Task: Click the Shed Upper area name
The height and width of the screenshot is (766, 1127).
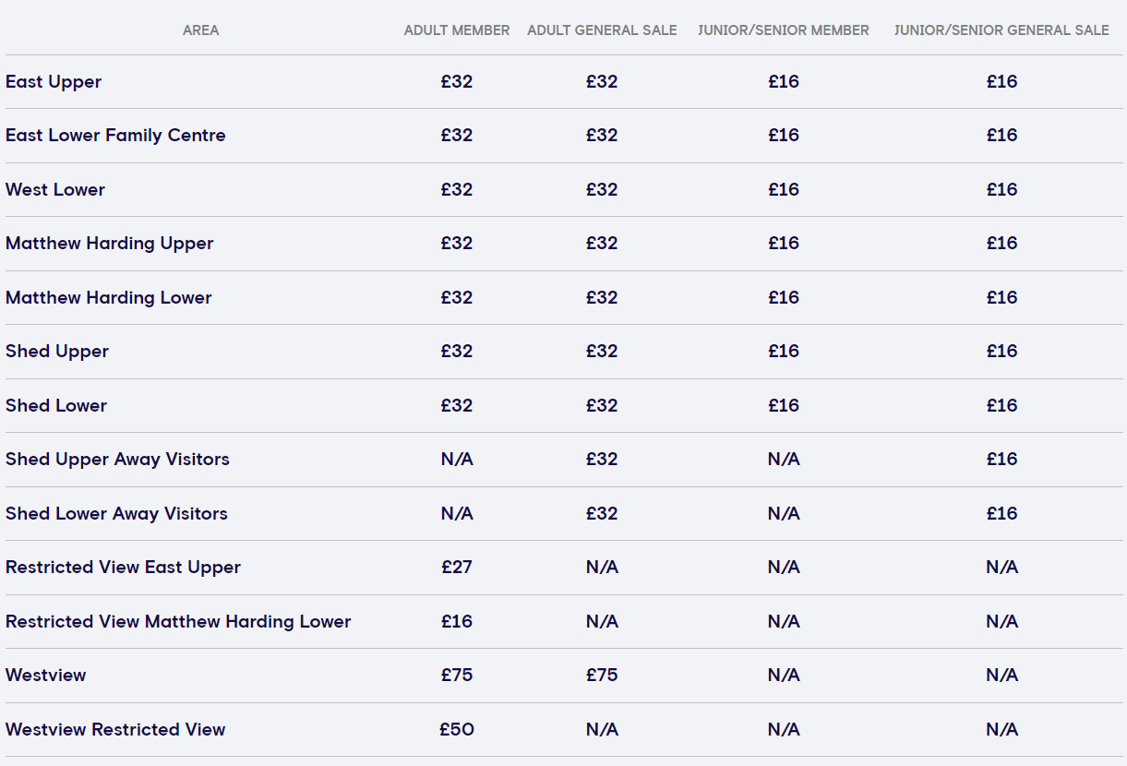Action: click(57, 352)
